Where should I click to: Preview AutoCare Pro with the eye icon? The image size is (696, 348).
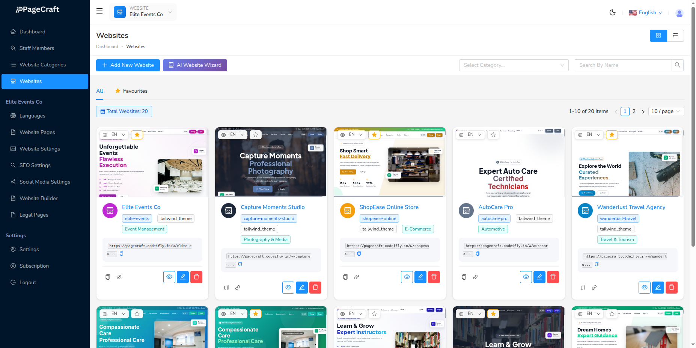526,277
